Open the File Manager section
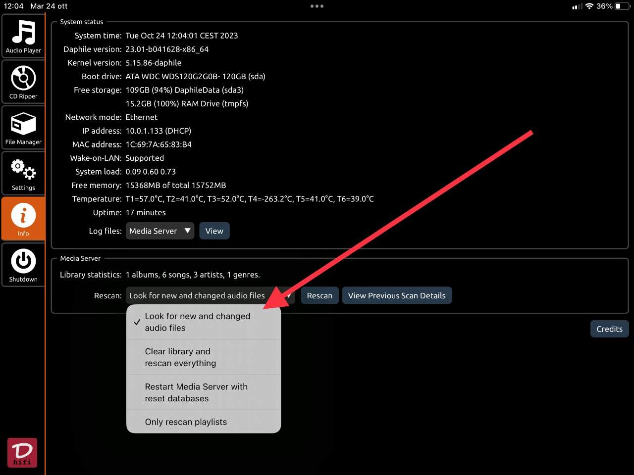634x475 pixels. [23, 128]
